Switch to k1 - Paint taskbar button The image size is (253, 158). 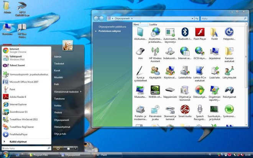click(x=107, y=155)
